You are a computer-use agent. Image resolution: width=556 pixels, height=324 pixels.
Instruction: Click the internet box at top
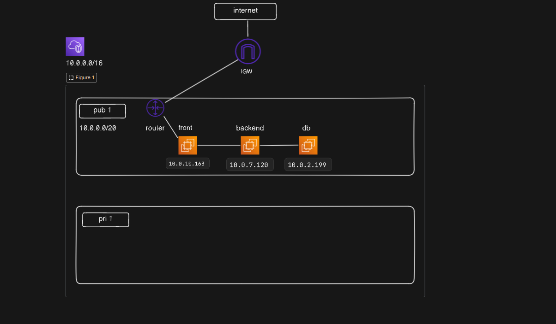click(x=245, y=12)
